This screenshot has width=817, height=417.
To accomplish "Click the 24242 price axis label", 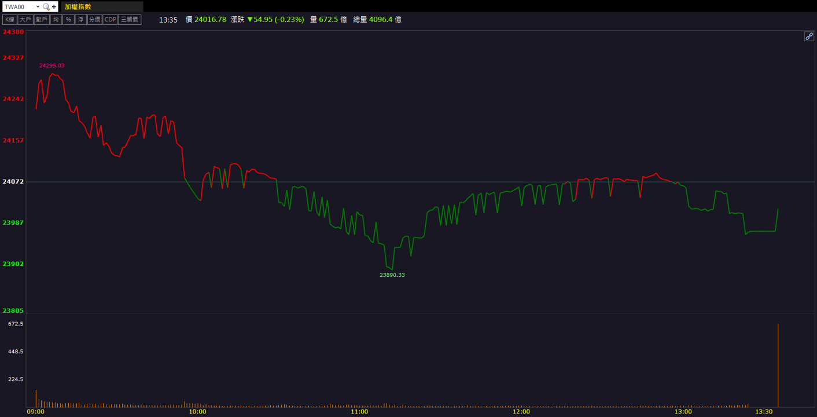I will pyautogui.click(x=13, y=99).
